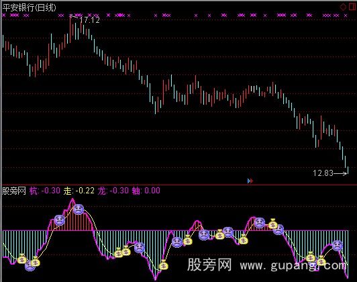Select the last candlestick beside the 12.83 arrow
357x282 pixels.
348,171
